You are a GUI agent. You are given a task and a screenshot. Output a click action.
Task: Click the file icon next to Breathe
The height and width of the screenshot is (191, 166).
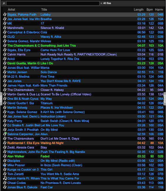[x=5, y=19]
